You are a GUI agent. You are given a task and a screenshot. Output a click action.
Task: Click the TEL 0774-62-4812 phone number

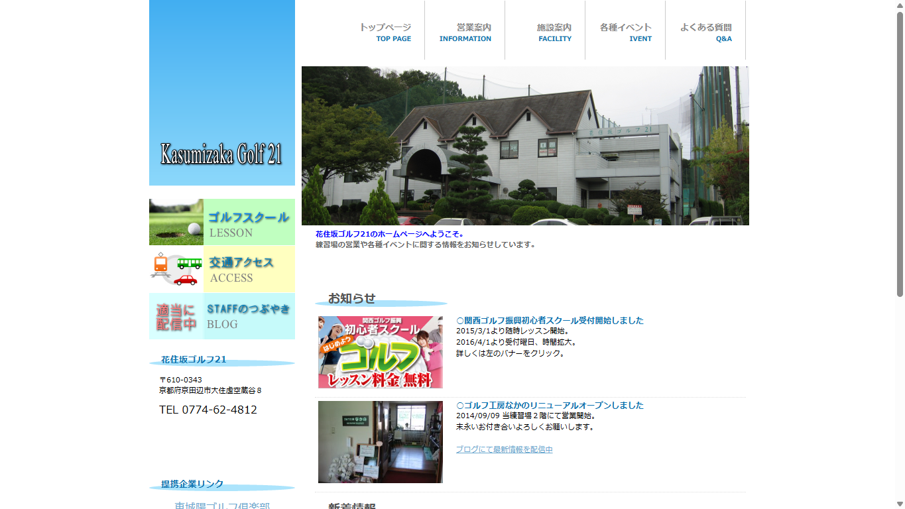click(x=208, y=410)
